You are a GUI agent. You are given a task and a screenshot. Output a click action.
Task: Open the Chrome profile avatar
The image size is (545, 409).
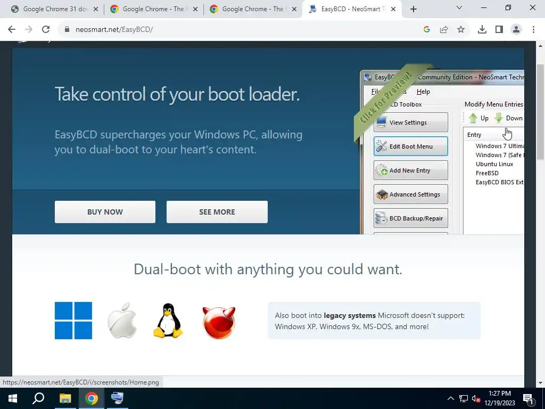coord(516,30)
